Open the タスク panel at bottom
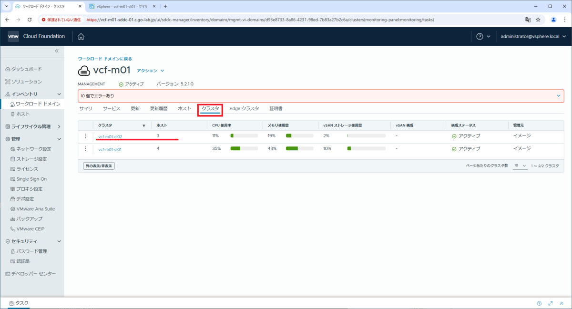The height and width of the screenshot is (309, 572). point(19,303)
